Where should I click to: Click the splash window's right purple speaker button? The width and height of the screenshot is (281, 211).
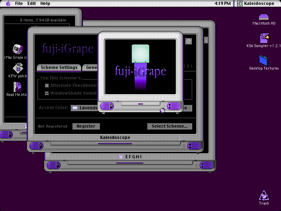174,106
